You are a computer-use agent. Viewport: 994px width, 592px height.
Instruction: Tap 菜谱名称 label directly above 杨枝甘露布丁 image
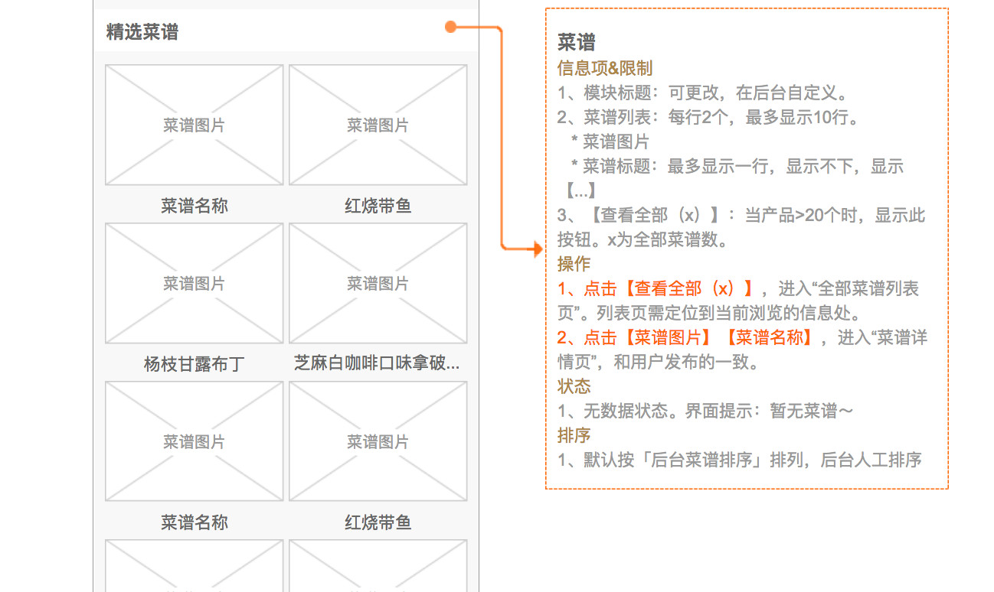(195, 206)
